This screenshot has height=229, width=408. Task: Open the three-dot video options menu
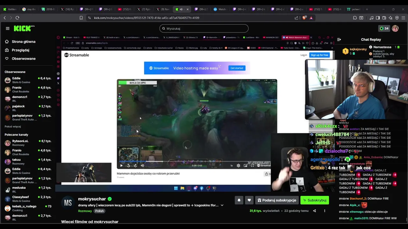pos(324,211)
